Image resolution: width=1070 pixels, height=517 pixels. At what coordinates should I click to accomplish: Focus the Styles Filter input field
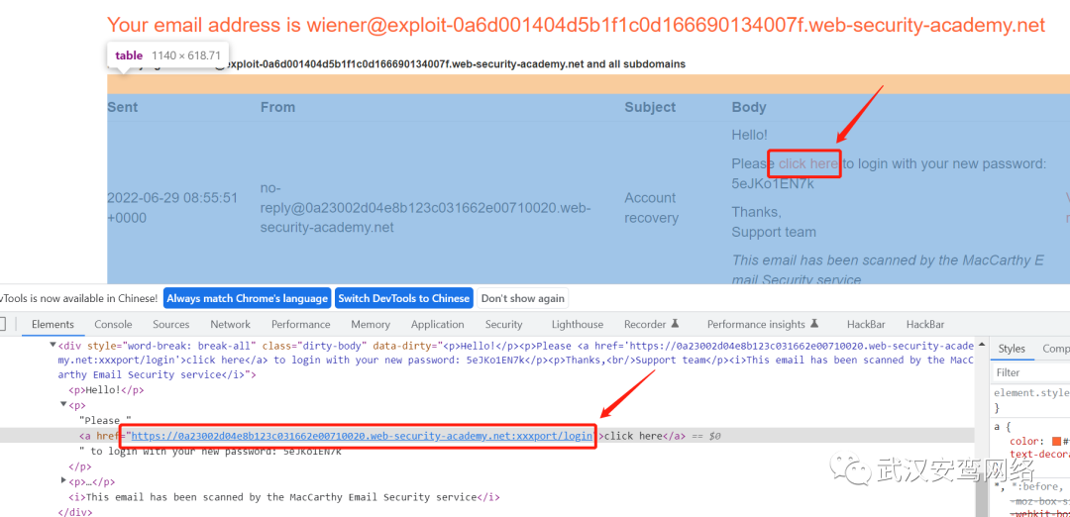coord(1030,372)
